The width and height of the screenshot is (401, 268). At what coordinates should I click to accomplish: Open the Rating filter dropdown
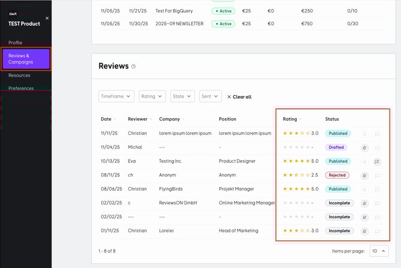point(152,96)
